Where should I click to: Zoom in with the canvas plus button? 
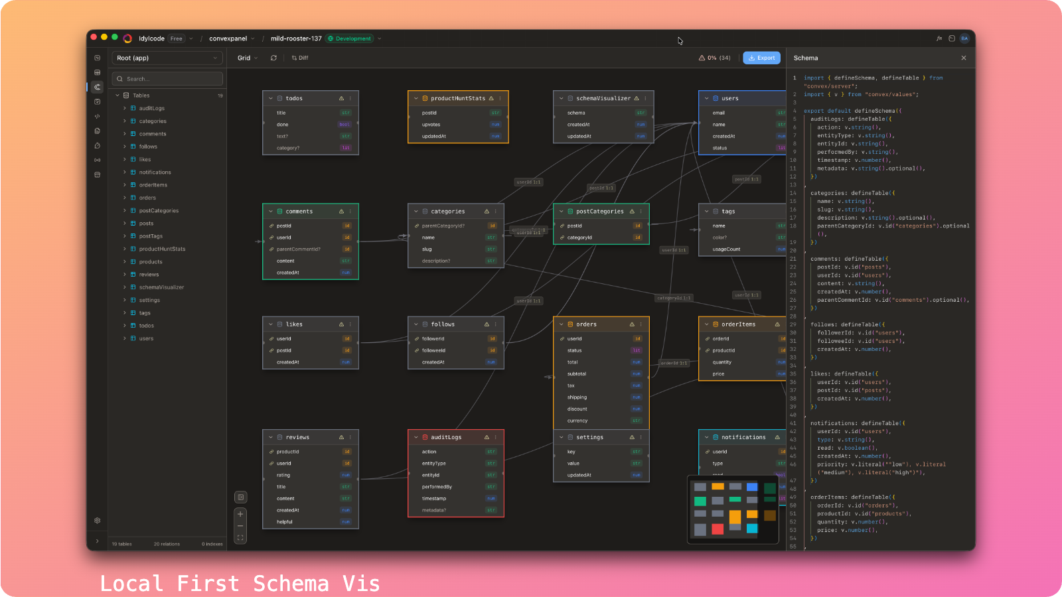pyautogui.click(x=240, y=514)
